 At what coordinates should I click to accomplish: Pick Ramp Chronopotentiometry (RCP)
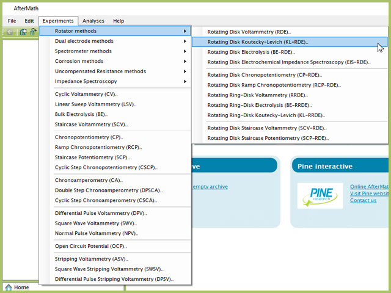pos(115,147)
